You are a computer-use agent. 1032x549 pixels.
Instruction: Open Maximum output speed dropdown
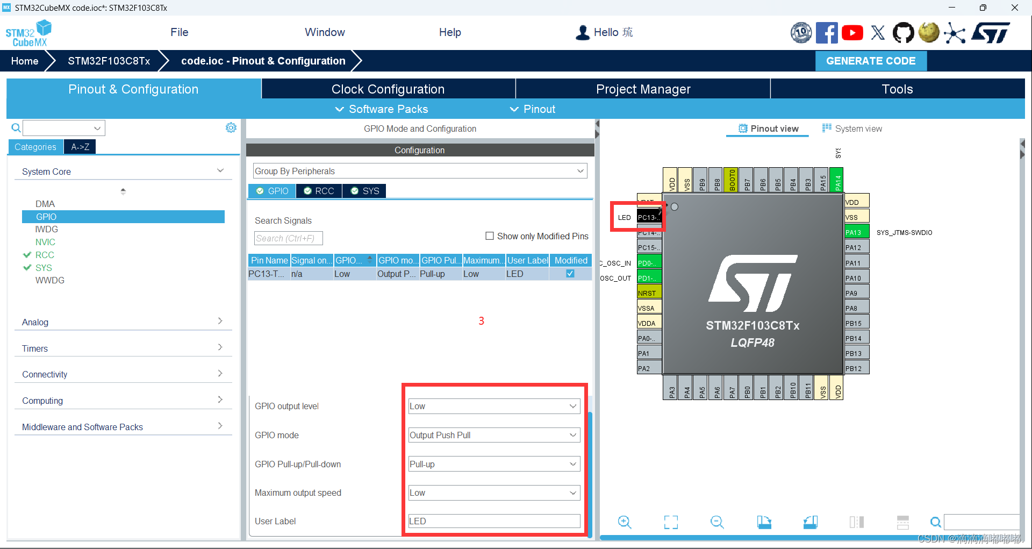coord(494,493)
